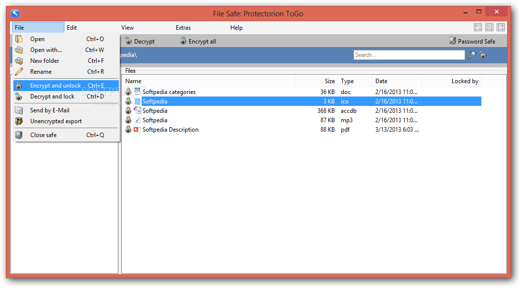Click the Open menu entry icon
This screenshot has height=288, width=521.
tap(19, 39)
